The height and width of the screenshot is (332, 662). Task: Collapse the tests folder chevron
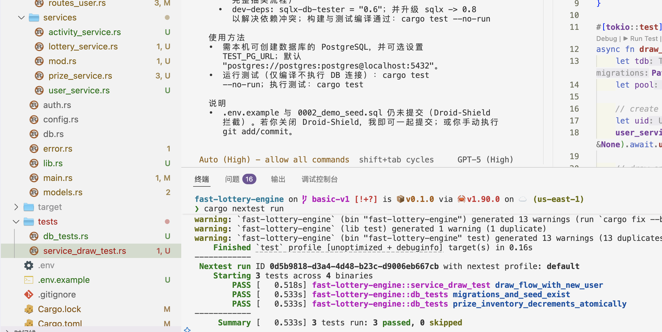click(x=16, y=222)
